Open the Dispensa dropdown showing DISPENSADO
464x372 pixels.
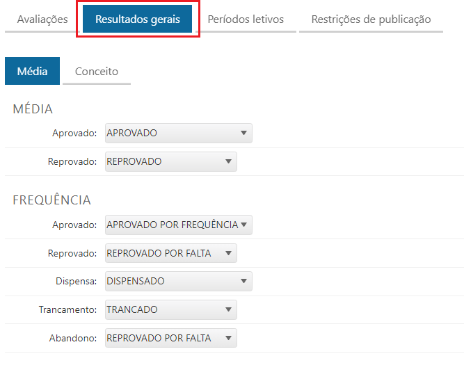[x=178, y=282]
